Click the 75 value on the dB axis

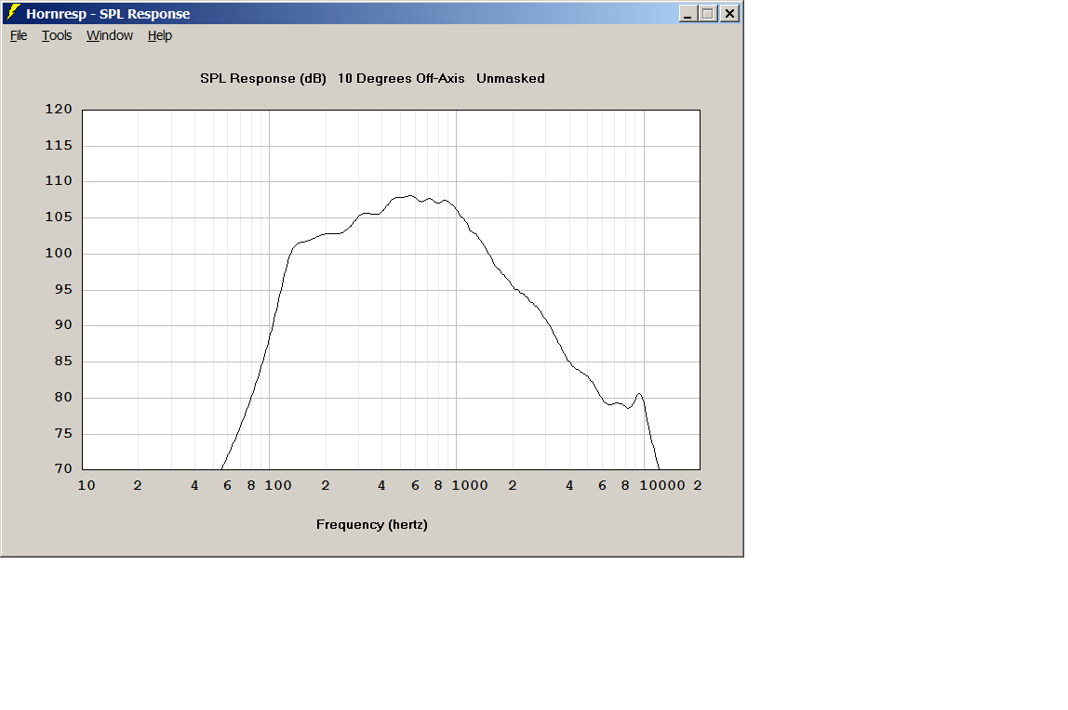coord(63,433)
